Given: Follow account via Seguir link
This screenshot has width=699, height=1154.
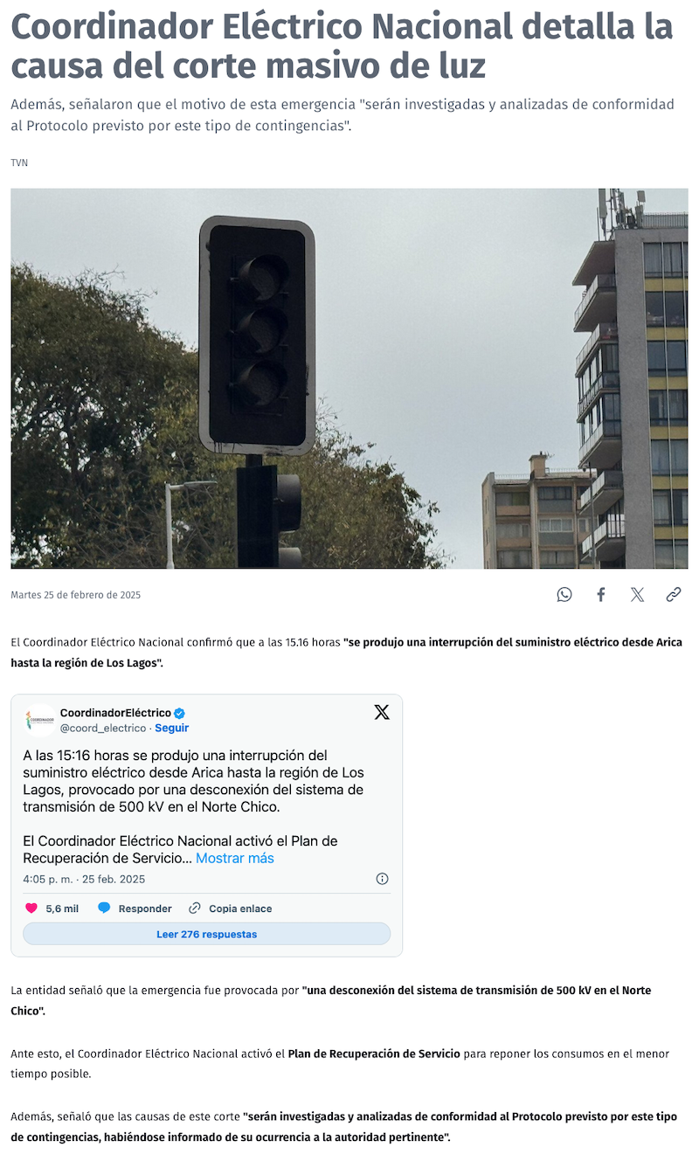Looking at the screenshot, I should (172, 728).
